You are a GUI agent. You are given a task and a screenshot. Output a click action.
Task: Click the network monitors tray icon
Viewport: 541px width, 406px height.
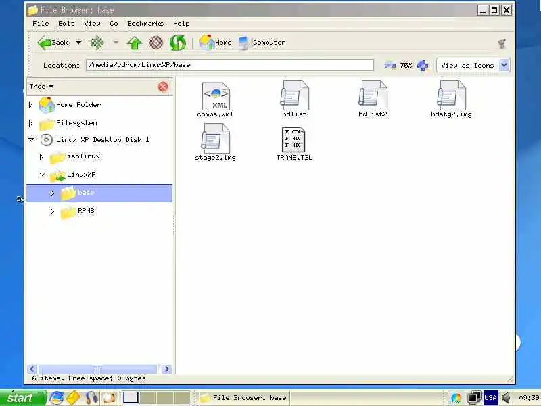[475, 398]
